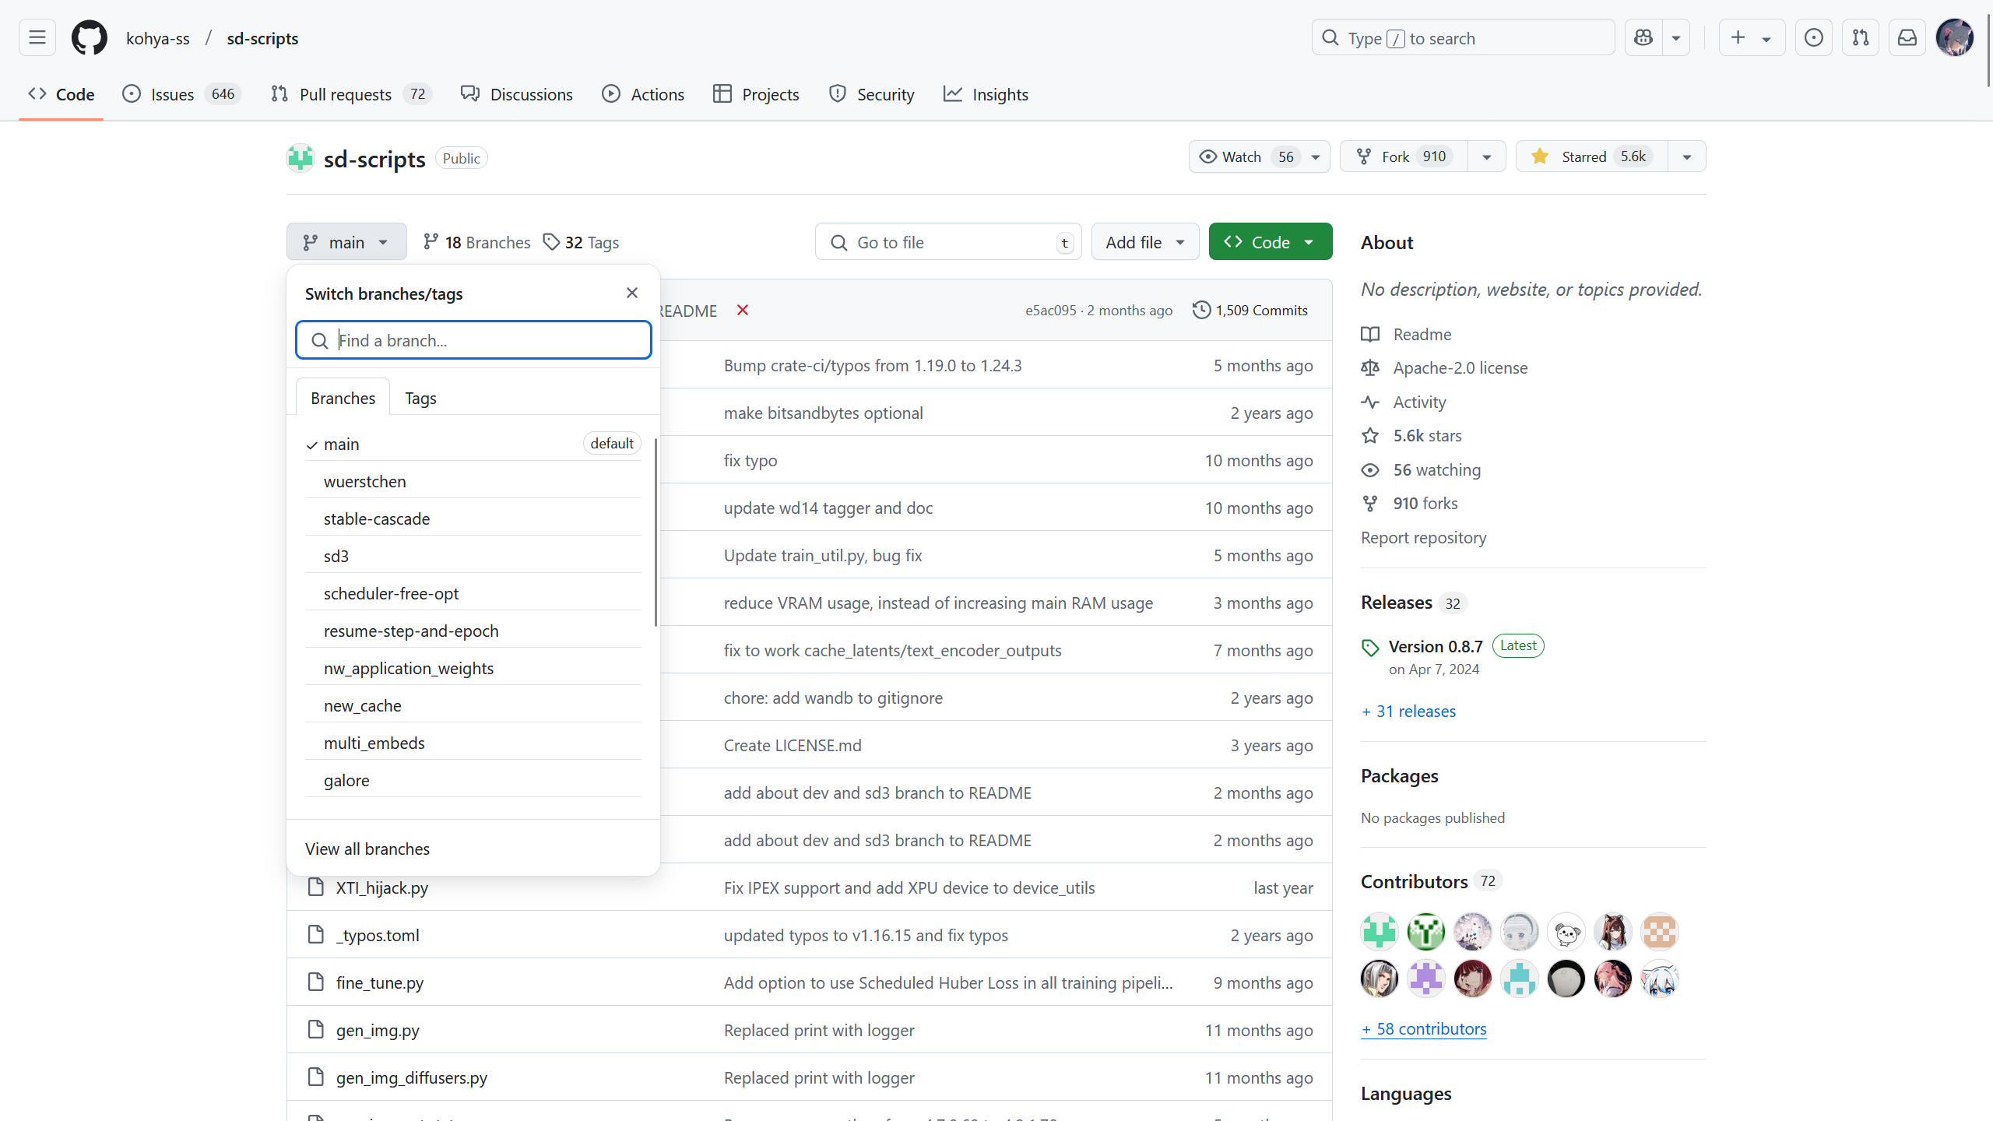
Task: Select the sd3 branch
Action: coord(336,556)
